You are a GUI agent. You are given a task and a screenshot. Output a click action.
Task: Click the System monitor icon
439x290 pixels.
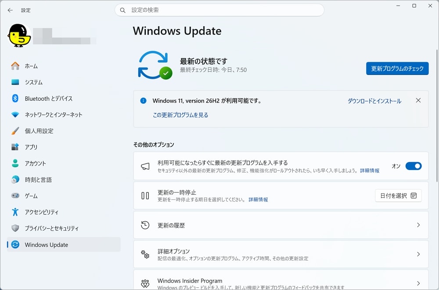pyautogui.click(x=15, y=82)
